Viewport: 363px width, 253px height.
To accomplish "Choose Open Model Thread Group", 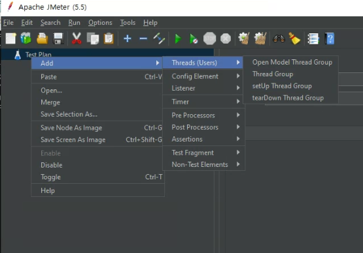I will (x=291, y=62).
